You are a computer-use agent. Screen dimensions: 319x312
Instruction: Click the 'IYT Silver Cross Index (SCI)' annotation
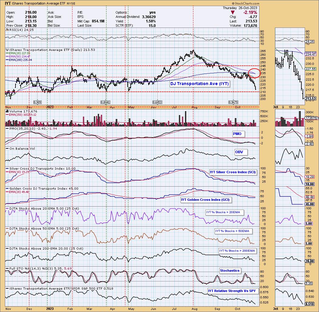click(x=233, y=172)
